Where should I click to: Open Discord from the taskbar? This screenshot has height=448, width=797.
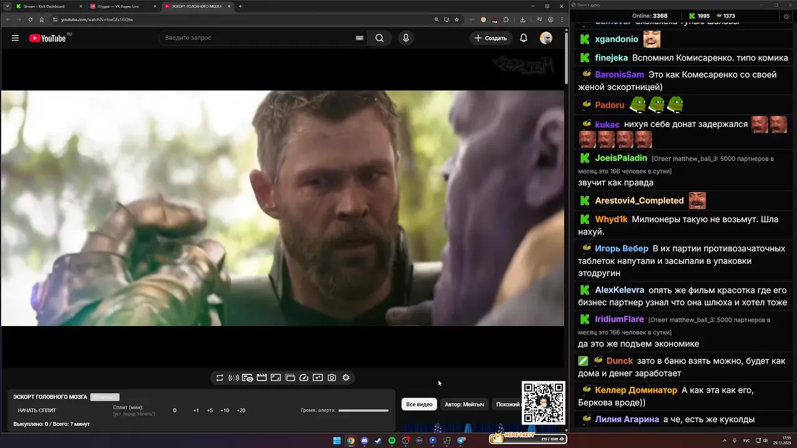coord(364,441)
